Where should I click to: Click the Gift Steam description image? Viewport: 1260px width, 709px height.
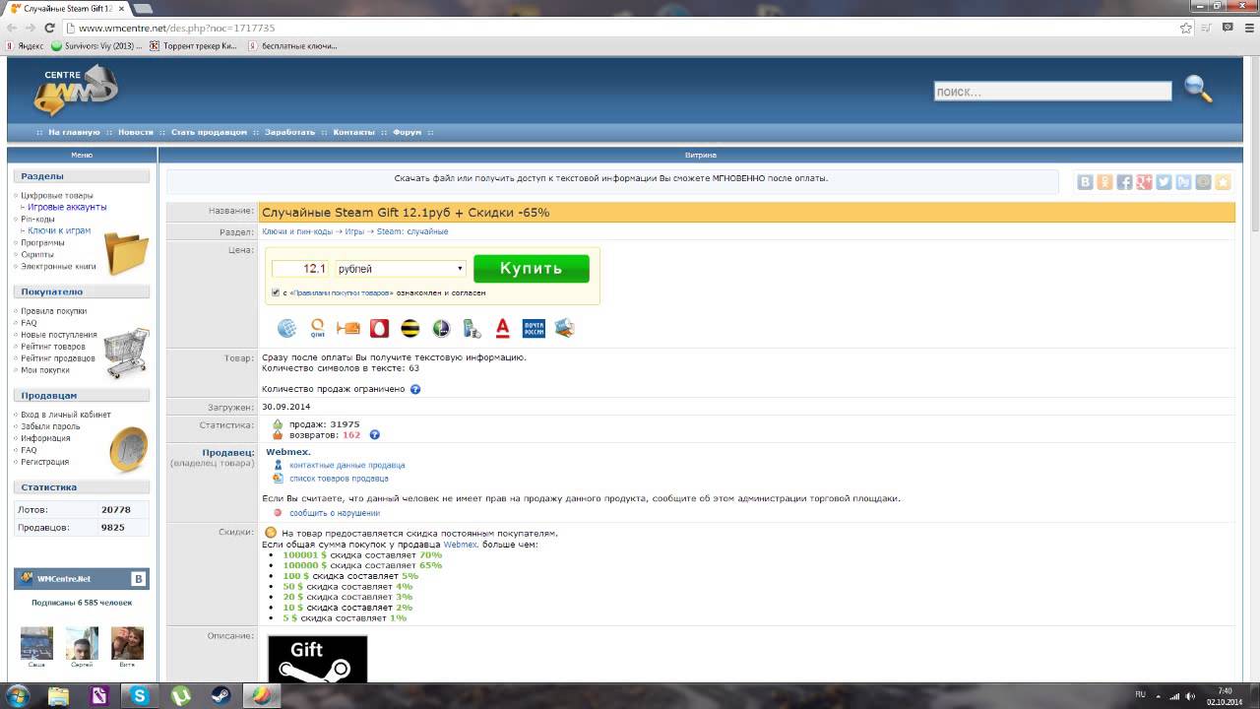317,660
